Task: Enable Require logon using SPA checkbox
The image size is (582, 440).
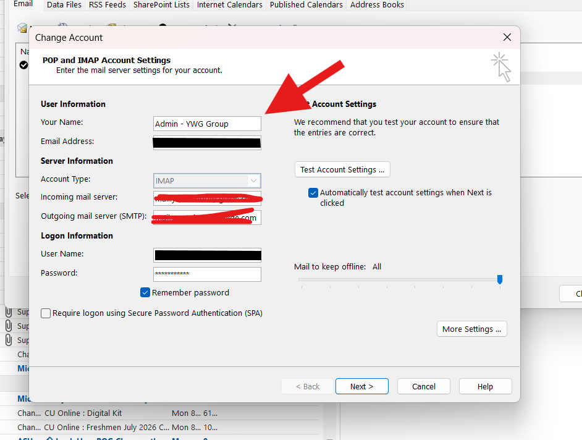Action: tap(46, 313)
